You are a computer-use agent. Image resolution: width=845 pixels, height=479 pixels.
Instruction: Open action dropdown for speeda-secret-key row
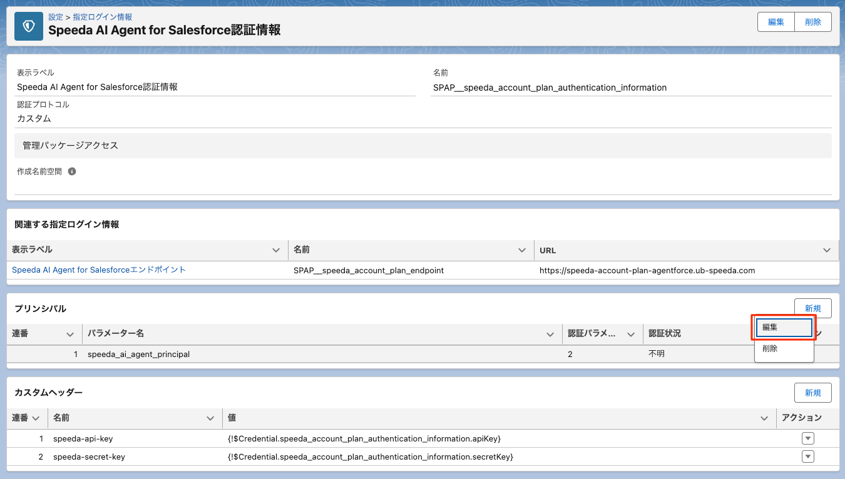(808, 457)
